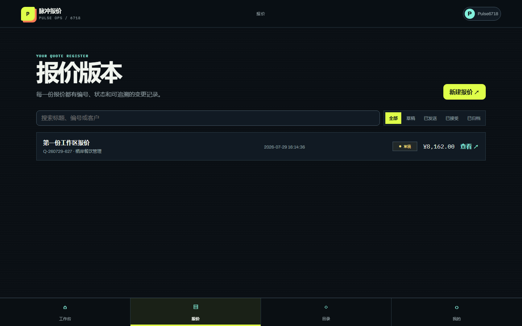Click the Pulse6718 avatar icon
This screenshot has height=326, width=522.
[x=470, y=14]
